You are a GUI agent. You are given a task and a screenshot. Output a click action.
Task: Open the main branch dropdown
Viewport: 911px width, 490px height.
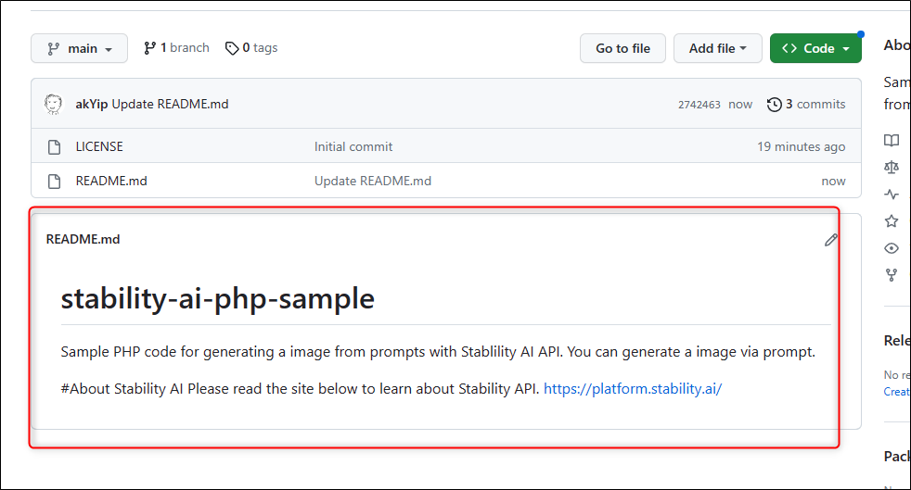[79, 48]
